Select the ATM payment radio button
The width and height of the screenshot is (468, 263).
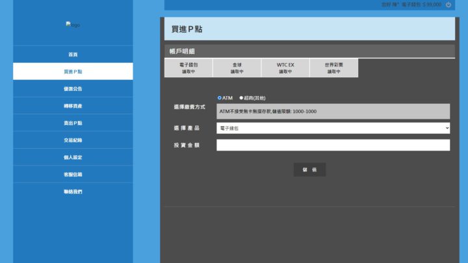click(x=220, y=98)
